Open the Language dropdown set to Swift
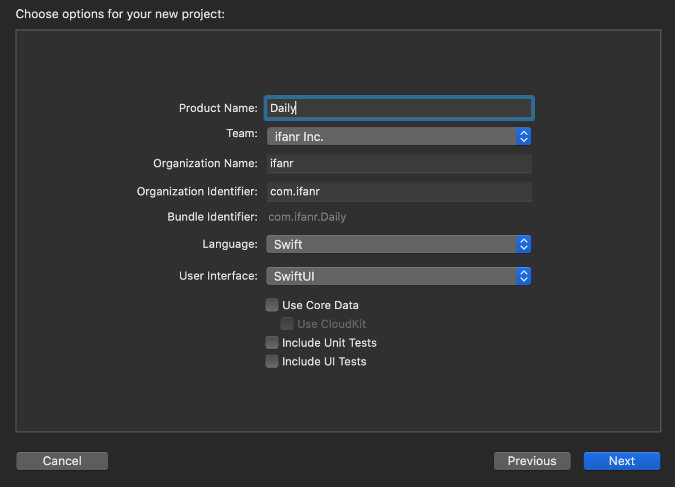 391,244
